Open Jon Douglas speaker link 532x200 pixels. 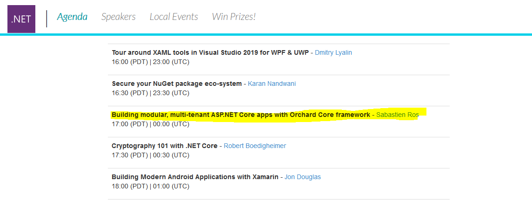click(303, 177)
